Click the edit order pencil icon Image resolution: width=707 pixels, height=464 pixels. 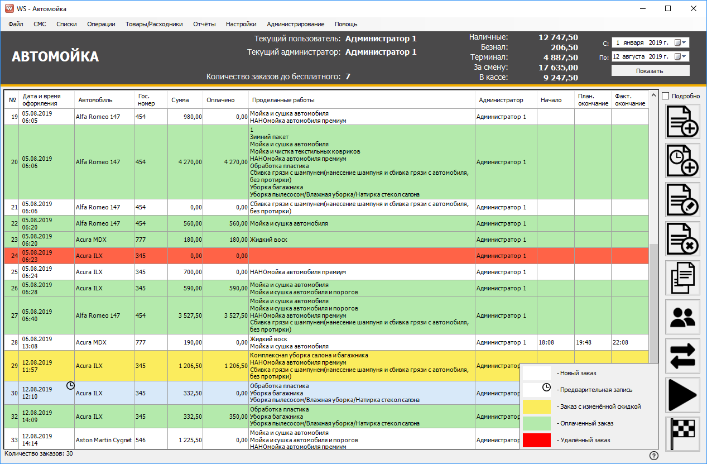682,199
